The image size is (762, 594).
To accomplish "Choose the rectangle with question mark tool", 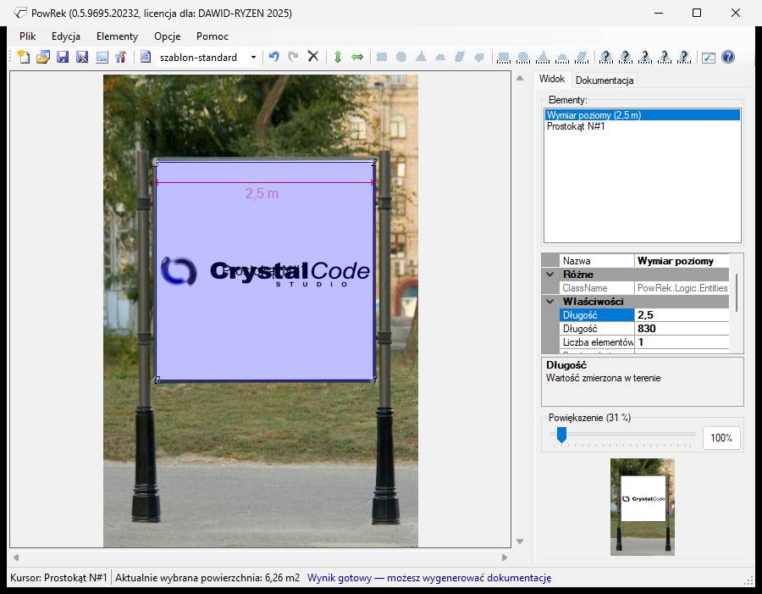I will [x=606, y=57].
